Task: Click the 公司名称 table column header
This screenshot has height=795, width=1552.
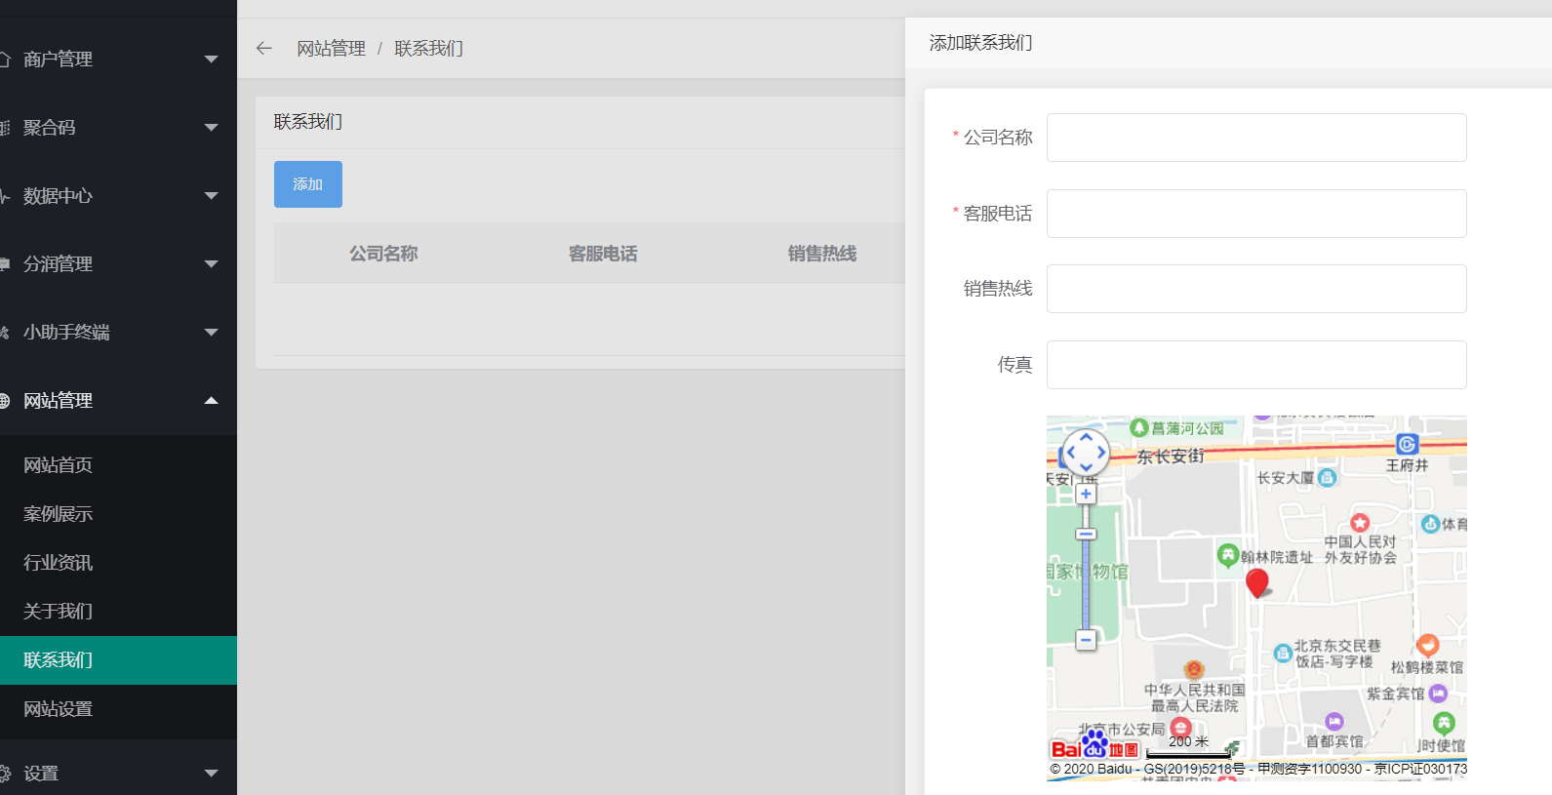Action: tap(384, 254)
